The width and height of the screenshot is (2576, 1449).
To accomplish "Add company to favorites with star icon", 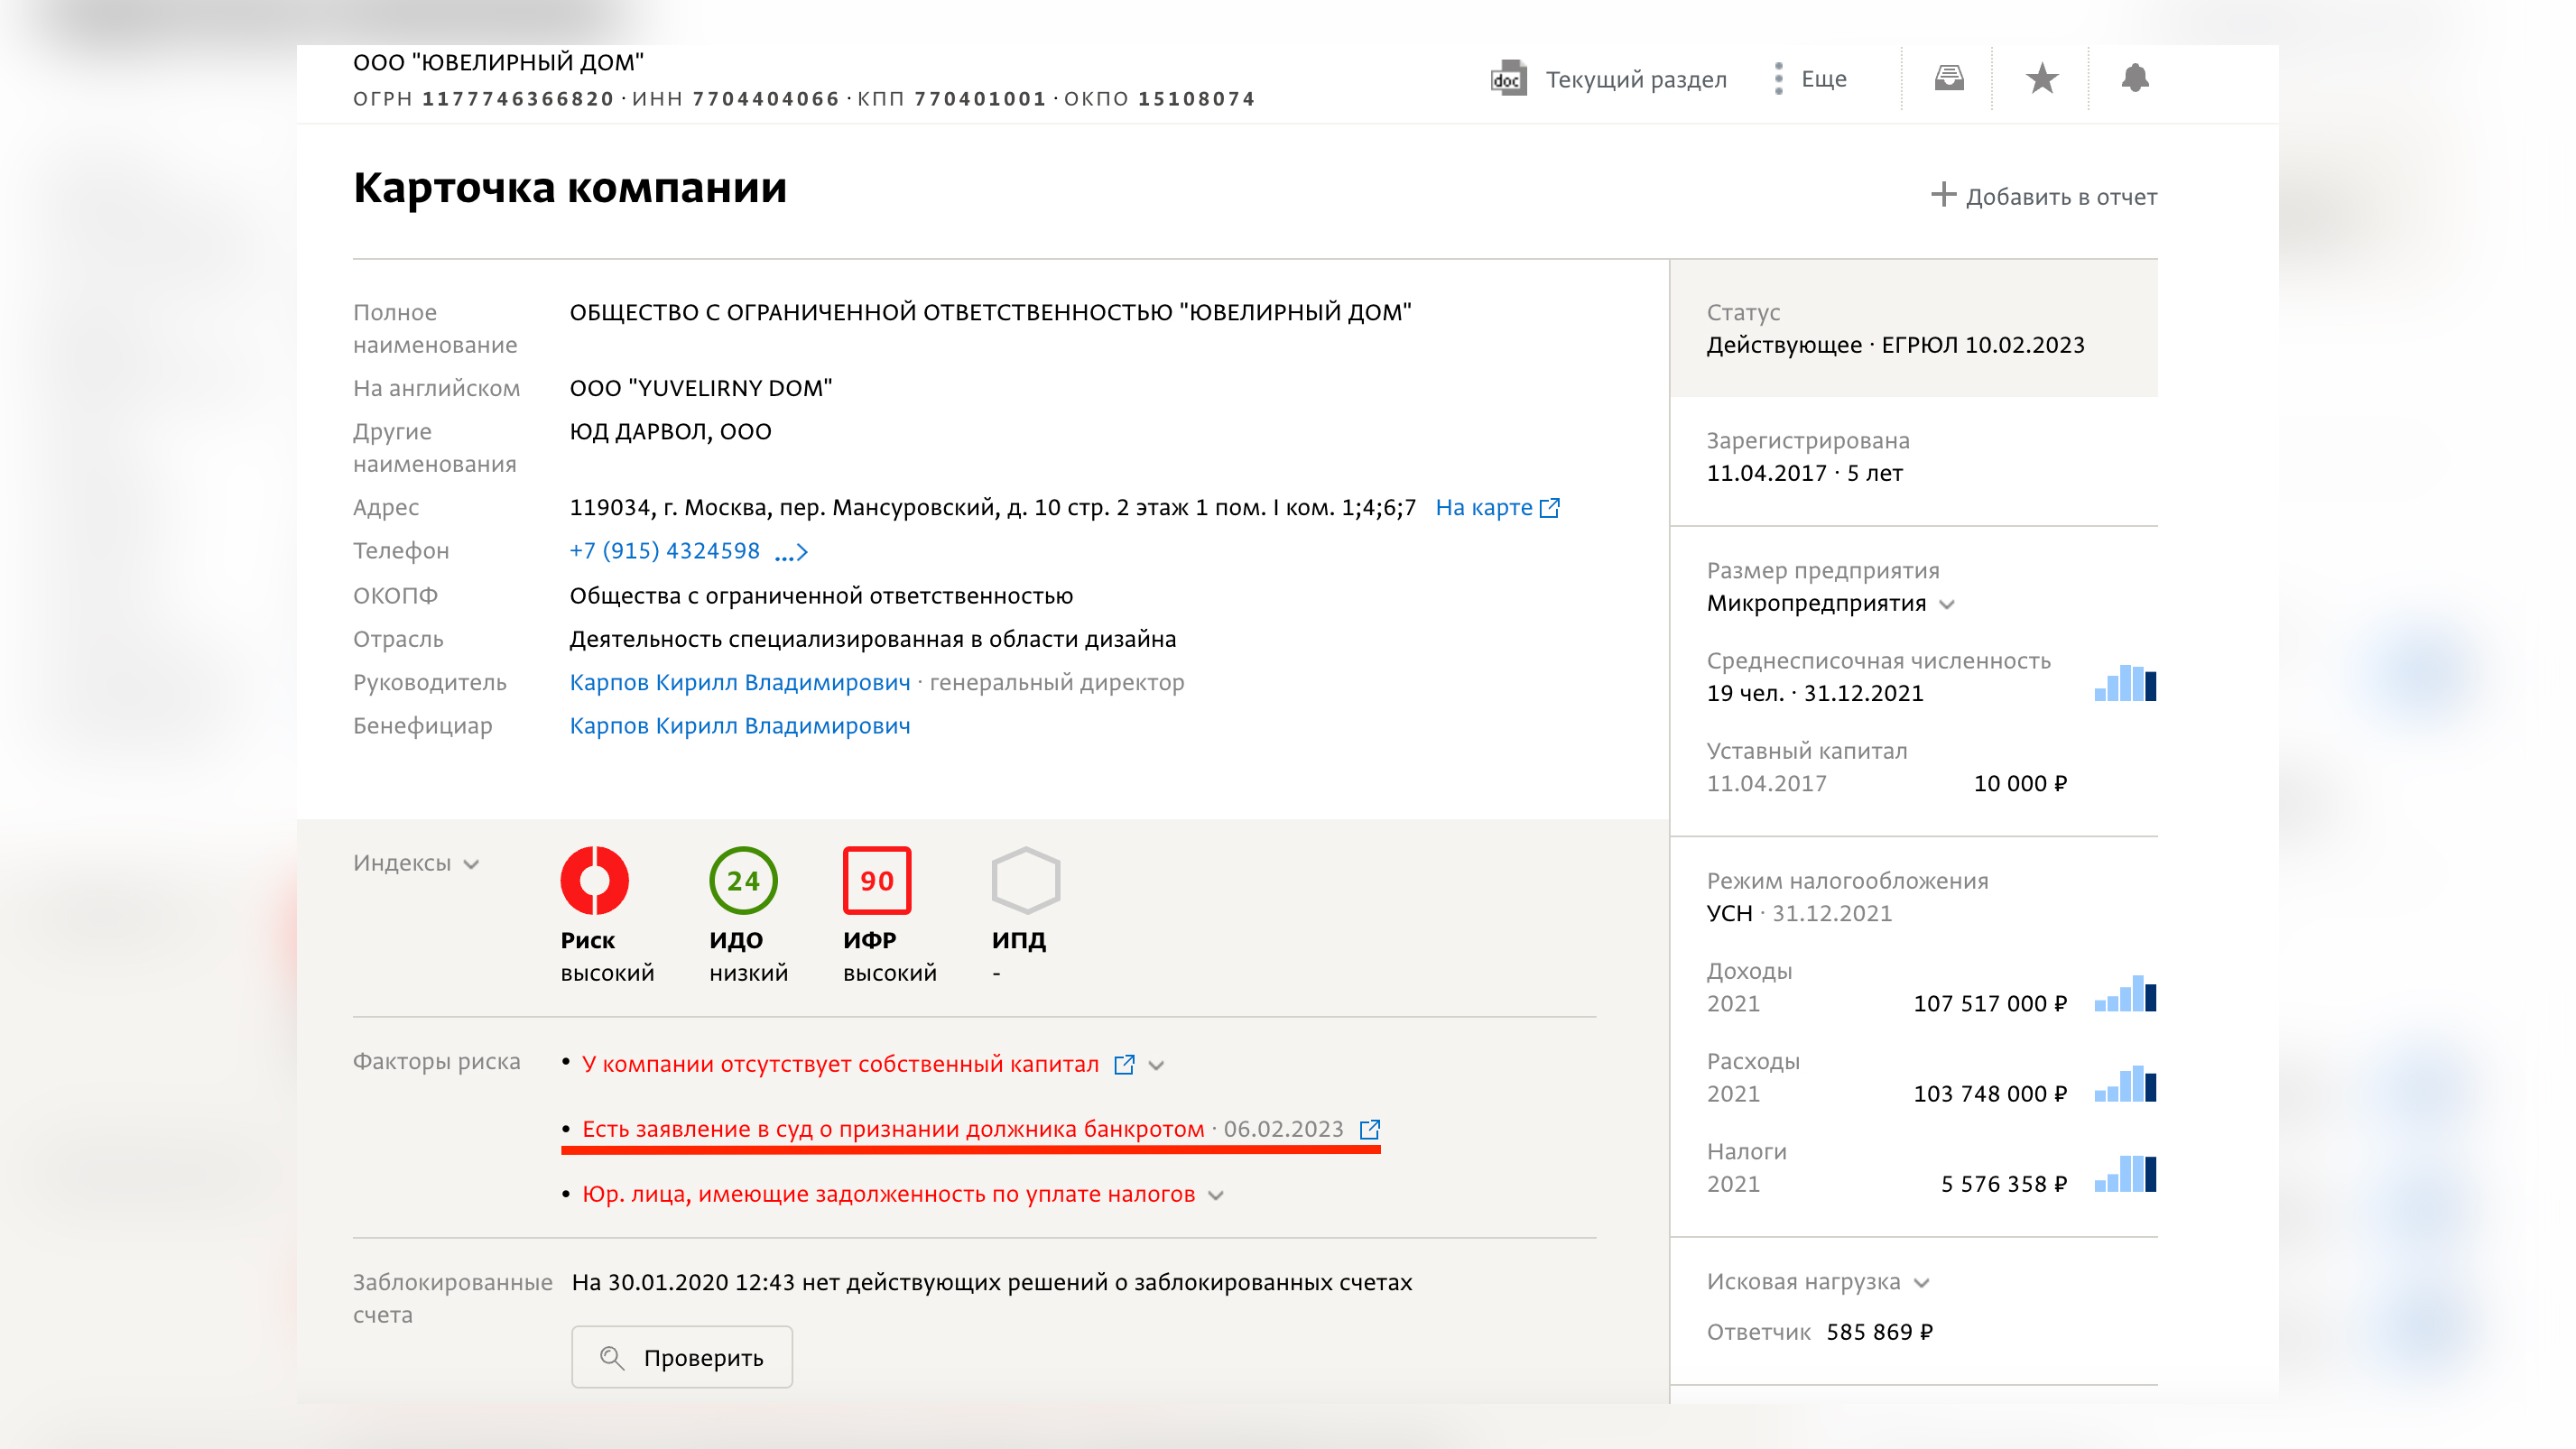I will click(2042, 78).
